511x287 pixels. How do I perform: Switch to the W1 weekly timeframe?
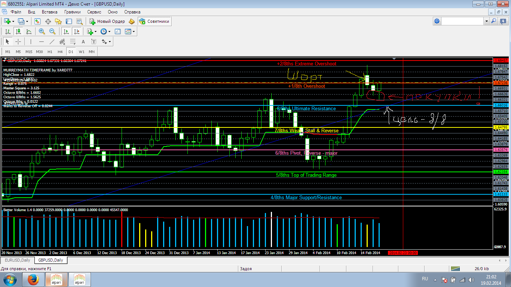click(81, 52)
